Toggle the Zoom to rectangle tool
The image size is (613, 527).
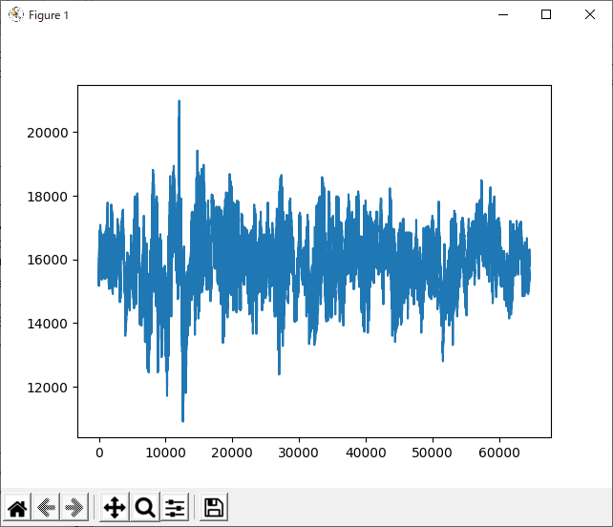coord(145,507)
